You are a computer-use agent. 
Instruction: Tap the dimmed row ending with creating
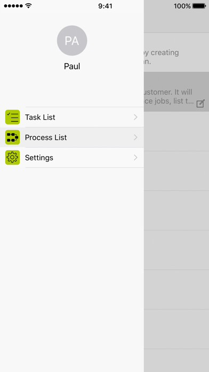pyautogui.click(x=176, y=52)
